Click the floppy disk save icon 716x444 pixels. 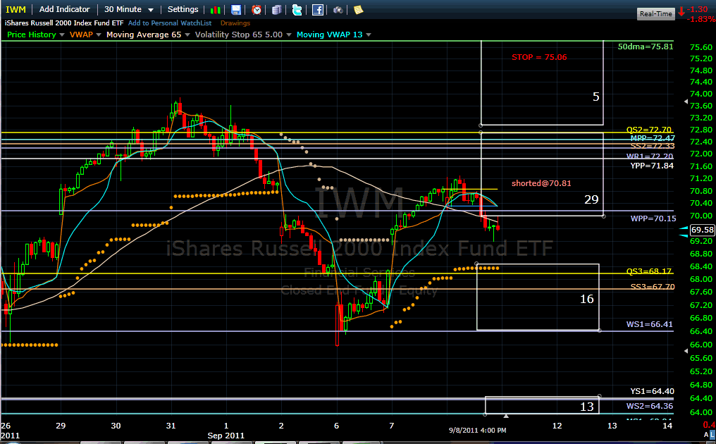tap(236, 10)
